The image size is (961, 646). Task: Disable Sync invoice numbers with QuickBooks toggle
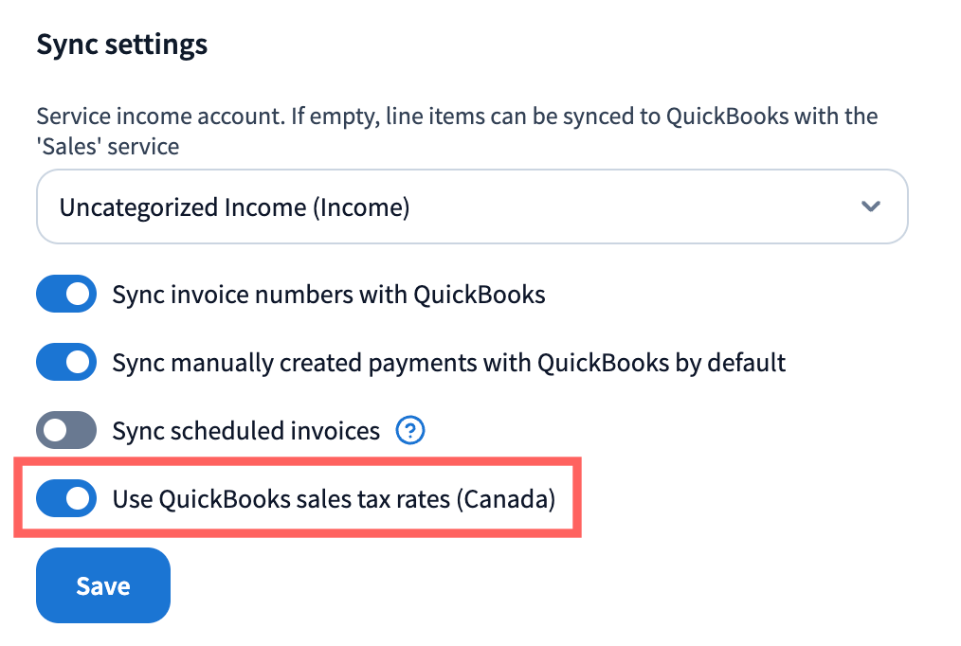(x=66, y=295)
